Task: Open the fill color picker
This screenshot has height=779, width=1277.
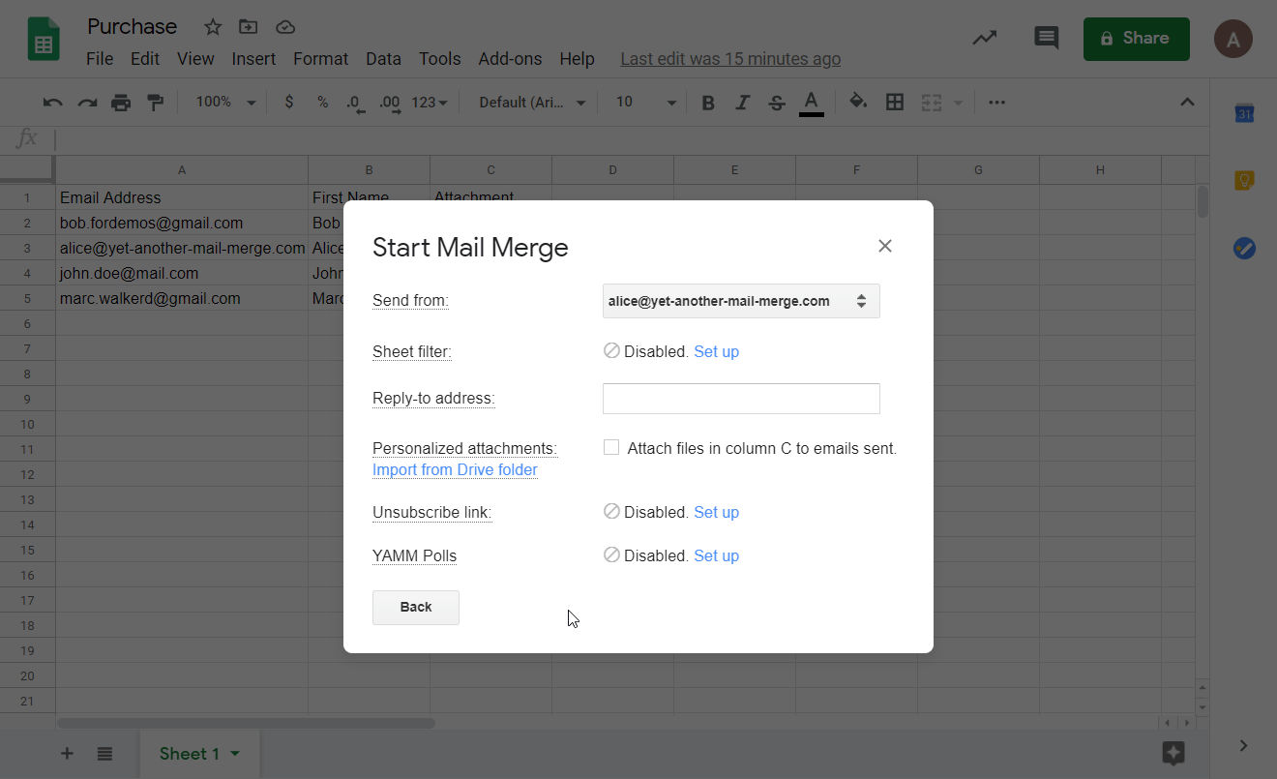Action: click(x=857, y=102)
